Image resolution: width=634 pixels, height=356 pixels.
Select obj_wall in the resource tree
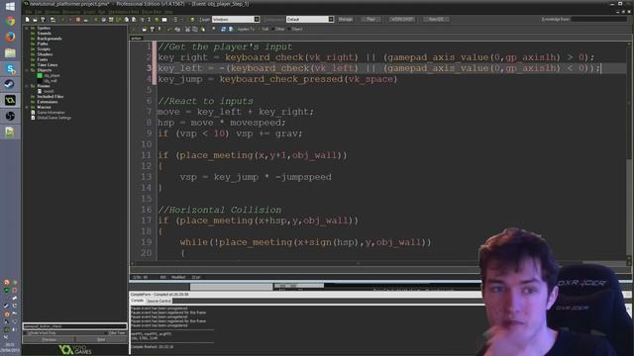[51, 81]
